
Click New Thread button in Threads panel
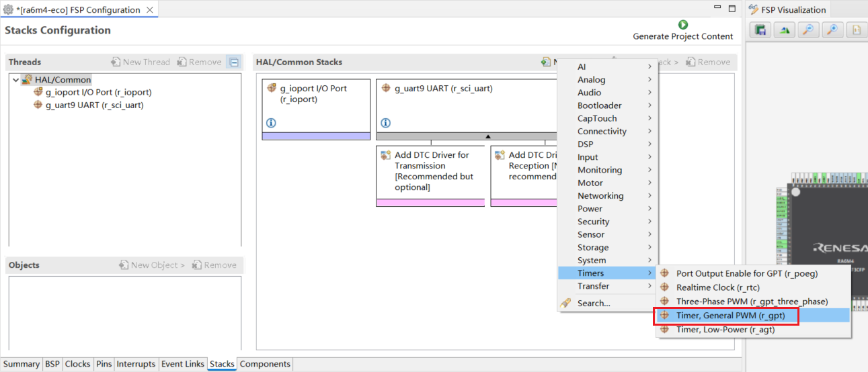[141, 62]
